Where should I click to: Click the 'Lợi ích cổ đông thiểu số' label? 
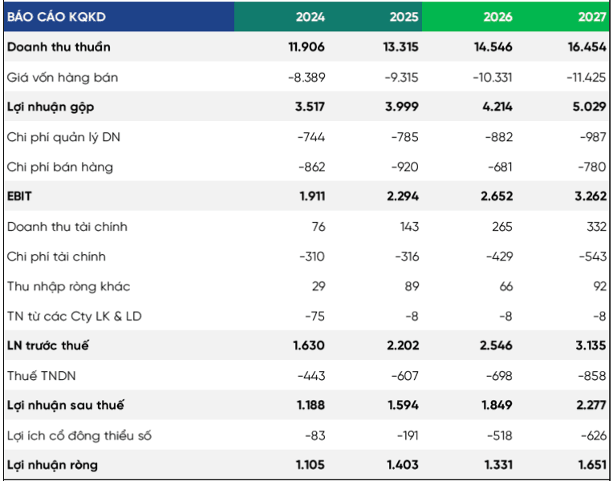point(79,435)
